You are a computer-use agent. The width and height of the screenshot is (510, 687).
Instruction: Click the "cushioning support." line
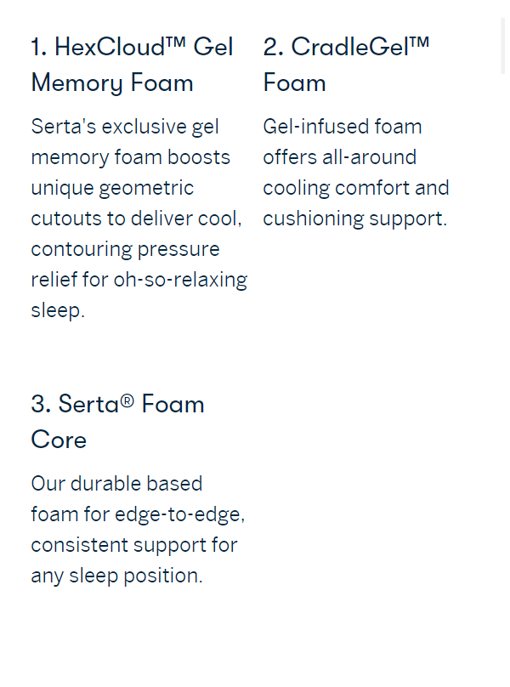coord(354,219)
